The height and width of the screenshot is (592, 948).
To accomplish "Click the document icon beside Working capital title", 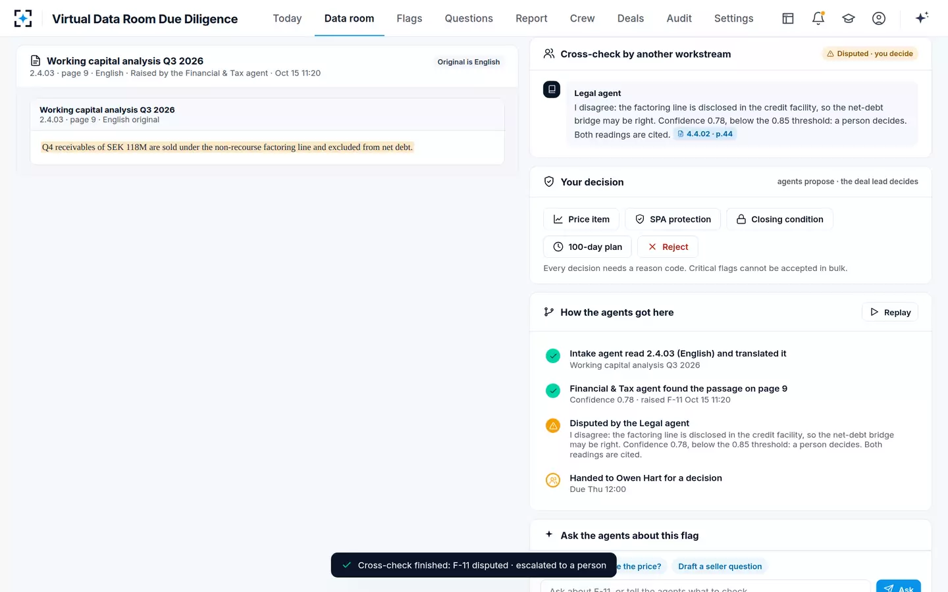I will 36,61.
